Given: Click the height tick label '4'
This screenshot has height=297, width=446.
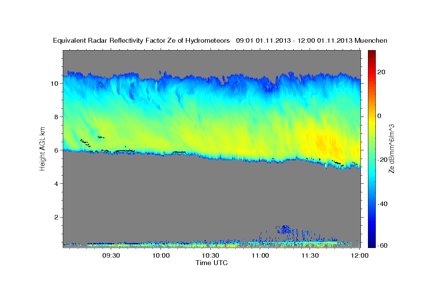Looking at the screenshot, I should 57,184.
